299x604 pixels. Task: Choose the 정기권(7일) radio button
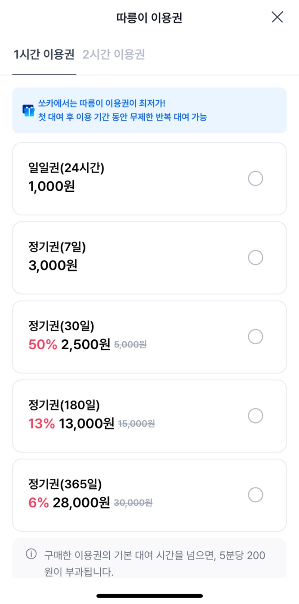[x=255, y=257]
